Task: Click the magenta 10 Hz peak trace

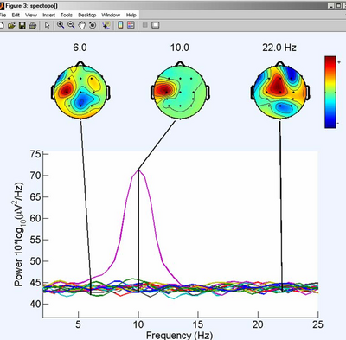Action: coord(138,170)
